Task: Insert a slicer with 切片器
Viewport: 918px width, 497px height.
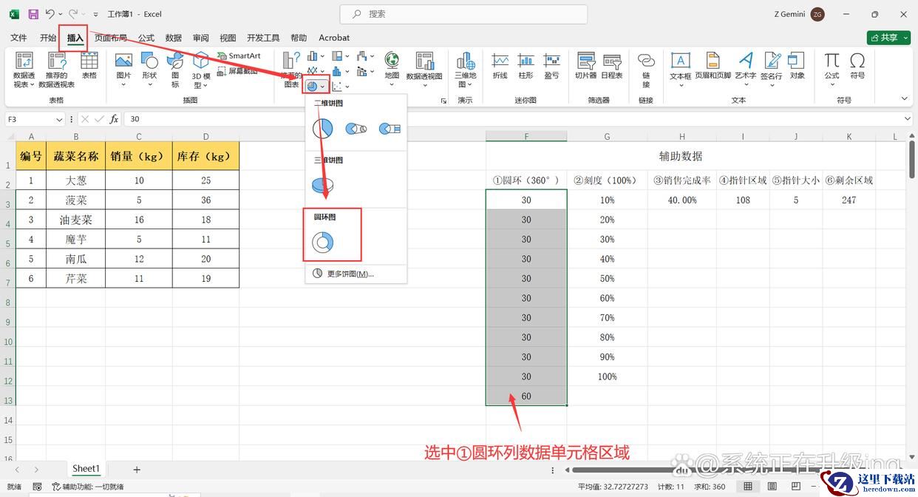Action: point(585,65)
